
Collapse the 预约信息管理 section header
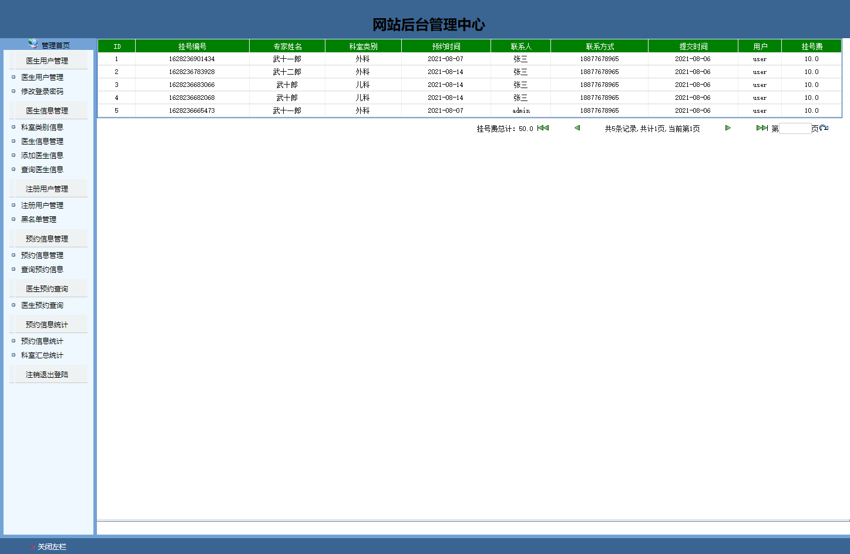[x=48, y=239]
